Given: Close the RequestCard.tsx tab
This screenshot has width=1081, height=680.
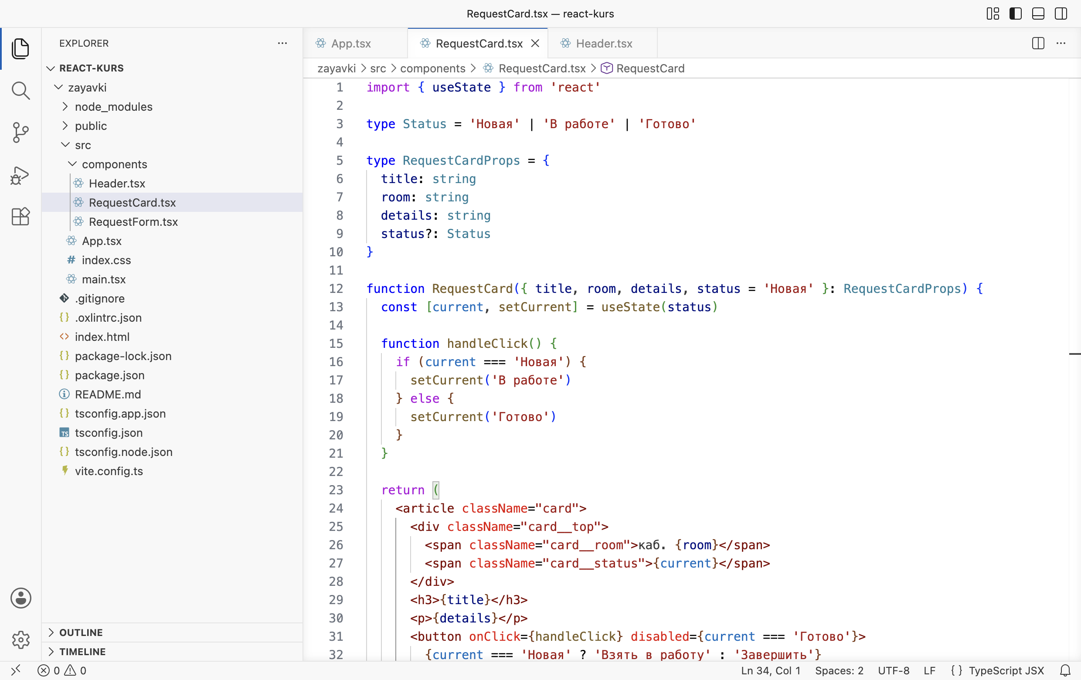Looking at the screenshot, I should click(x=535, y=44).
